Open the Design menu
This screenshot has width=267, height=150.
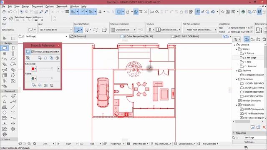coord(25,7)
